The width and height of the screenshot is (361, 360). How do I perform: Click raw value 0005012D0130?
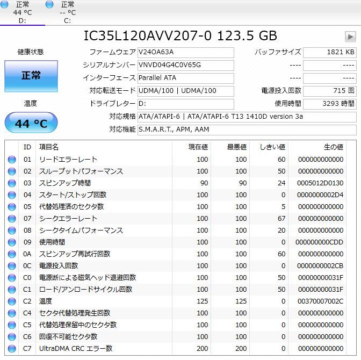[x=320, y=183]
